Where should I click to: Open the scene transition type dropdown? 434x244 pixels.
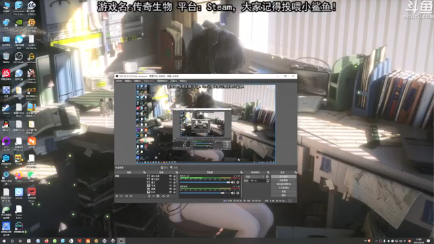click(254, 176)
